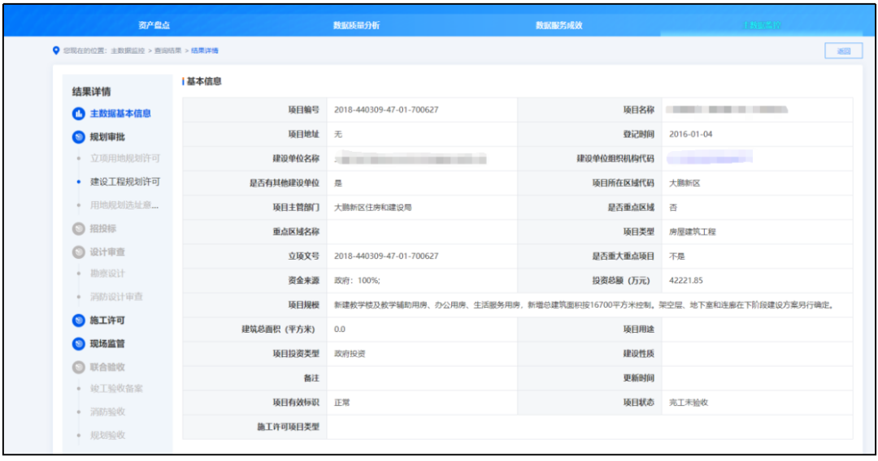Click the 施工许可 section icon
This screenshot has height=461, width=878.
tap(79, 321)
